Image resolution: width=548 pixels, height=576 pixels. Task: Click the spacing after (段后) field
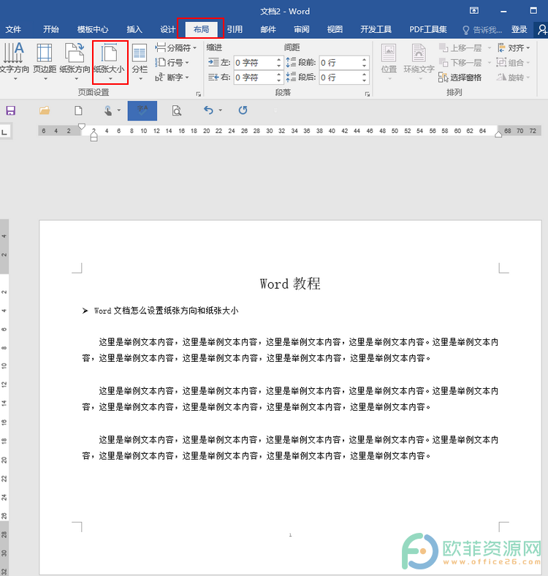coord(340,77)
